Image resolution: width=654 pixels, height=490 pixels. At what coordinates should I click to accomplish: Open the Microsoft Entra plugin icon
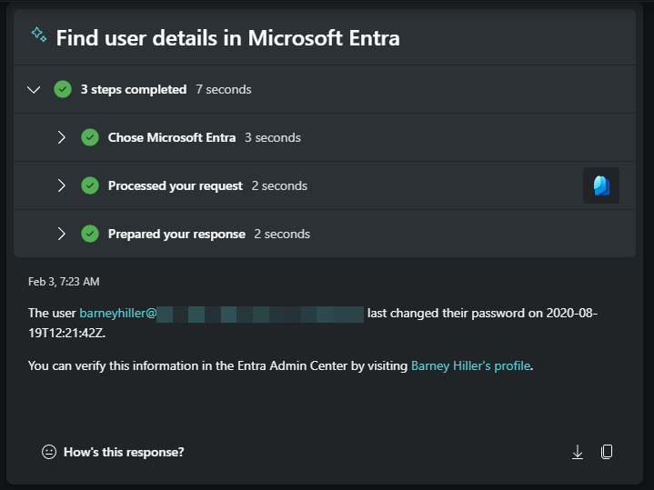click(x=601, y=185)
